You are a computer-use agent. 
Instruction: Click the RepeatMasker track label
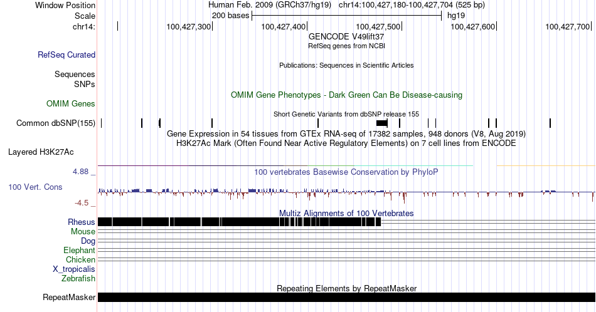(69, 297)
